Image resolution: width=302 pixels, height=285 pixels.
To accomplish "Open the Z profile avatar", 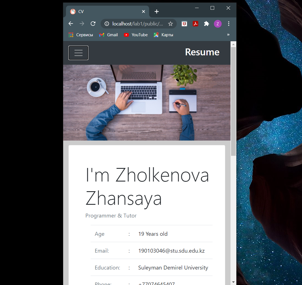I will tap(218, 24).
